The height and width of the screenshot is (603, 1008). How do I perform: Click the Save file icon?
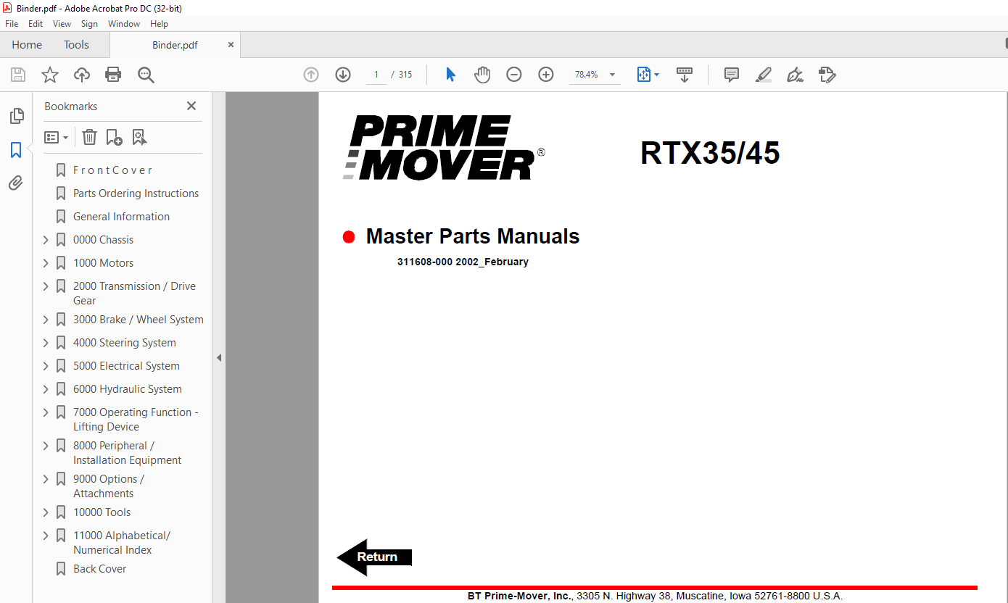click(18, 75)
